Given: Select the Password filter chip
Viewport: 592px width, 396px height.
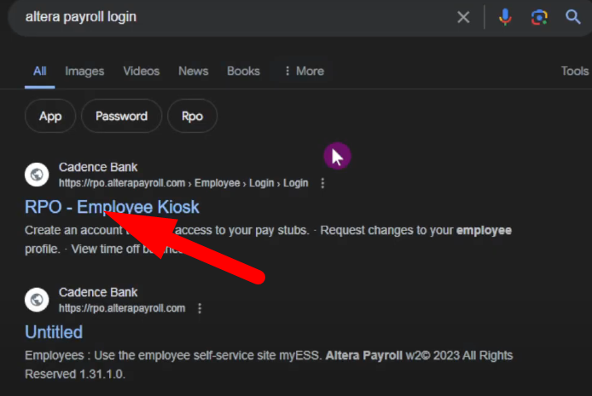Looking at the screenshot, I should 121,117.
